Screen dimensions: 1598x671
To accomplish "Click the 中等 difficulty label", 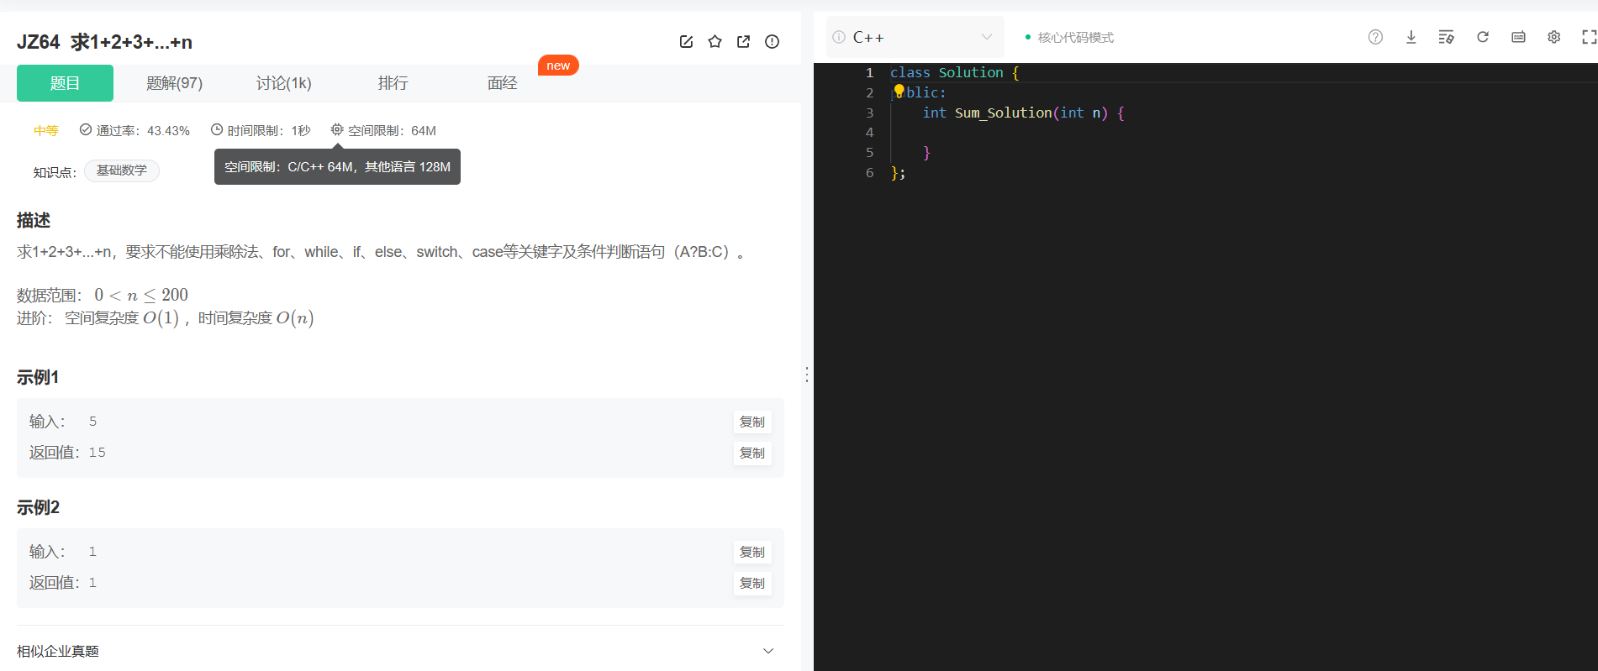I will click(x=46, y=130).
